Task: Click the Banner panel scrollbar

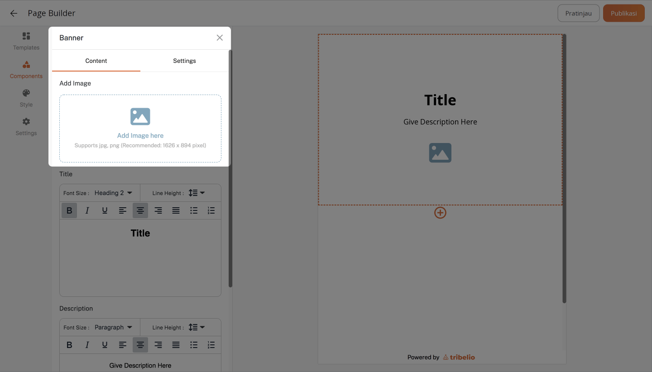Action: click(230, 168)
